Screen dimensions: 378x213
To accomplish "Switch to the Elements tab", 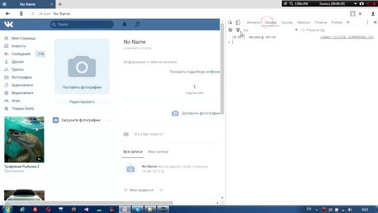I will pyautogui.click(x=253, y=22).
